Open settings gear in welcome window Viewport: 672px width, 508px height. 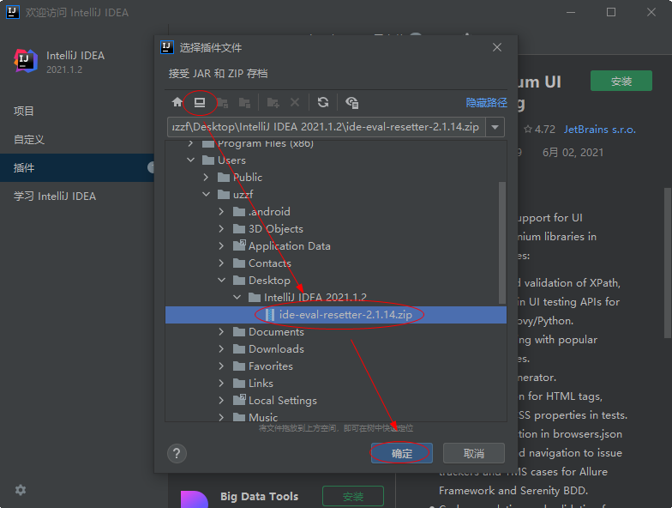[x=21, y=490]
